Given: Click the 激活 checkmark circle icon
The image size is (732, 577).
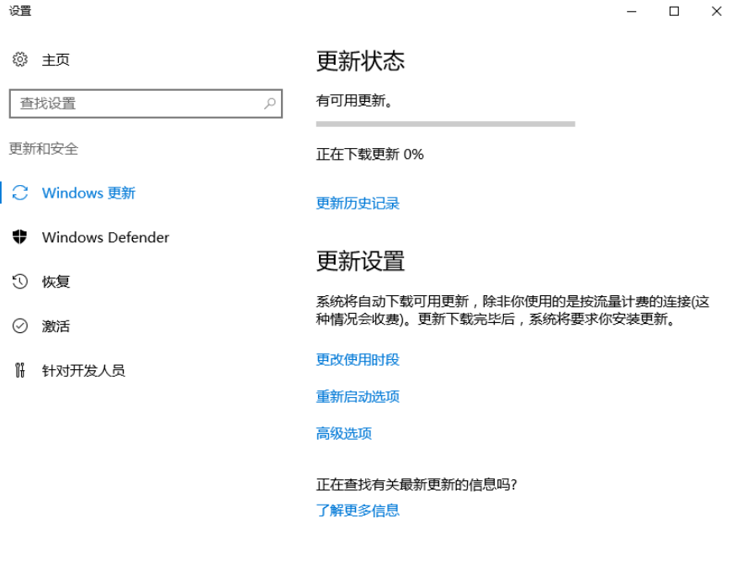Looking at the screenshot, I should [20, 326].
